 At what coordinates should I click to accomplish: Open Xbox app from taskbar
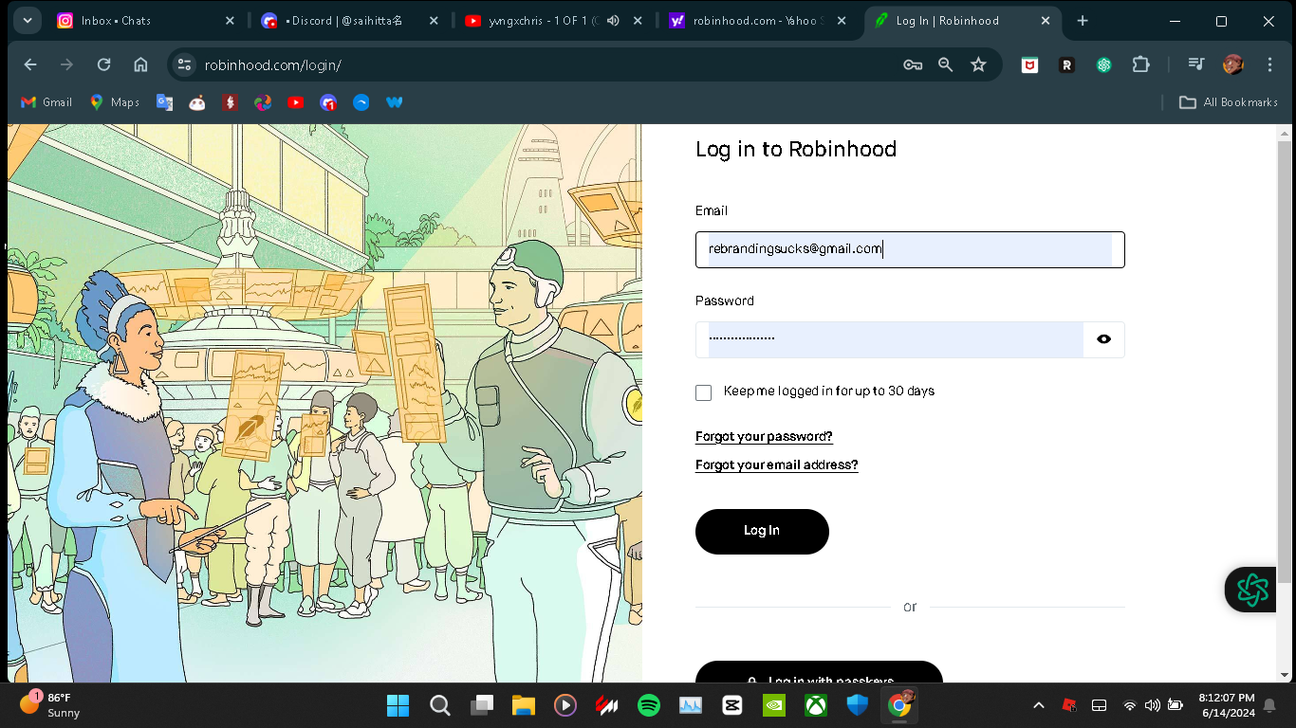point(816,705)
